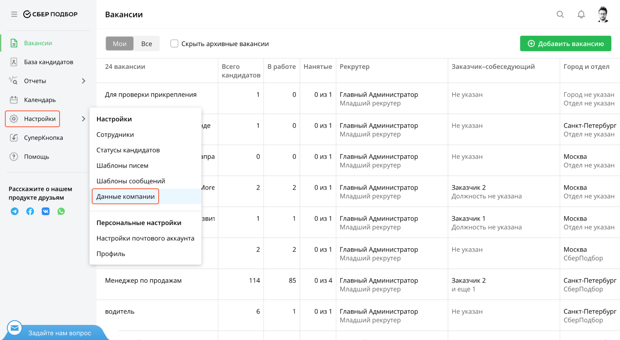The image size is (620, 340).
Task: Open notifications bell icon
Action: (581, 14)
